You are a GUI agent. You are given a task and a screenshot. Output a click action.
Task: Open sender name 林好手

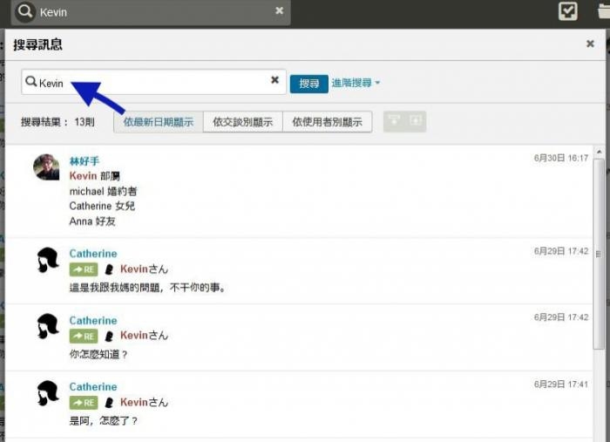pos(84,160)
